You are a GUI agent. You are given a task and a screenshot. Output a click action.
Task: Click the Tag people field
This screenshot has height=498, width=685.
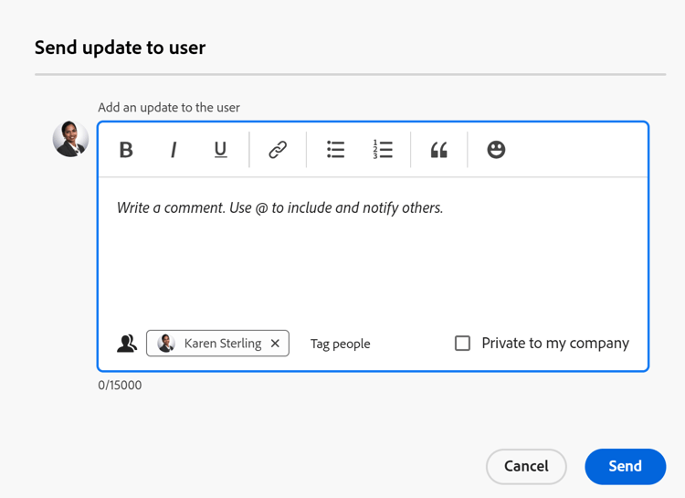pyautogui.click(x=341, y=344)
